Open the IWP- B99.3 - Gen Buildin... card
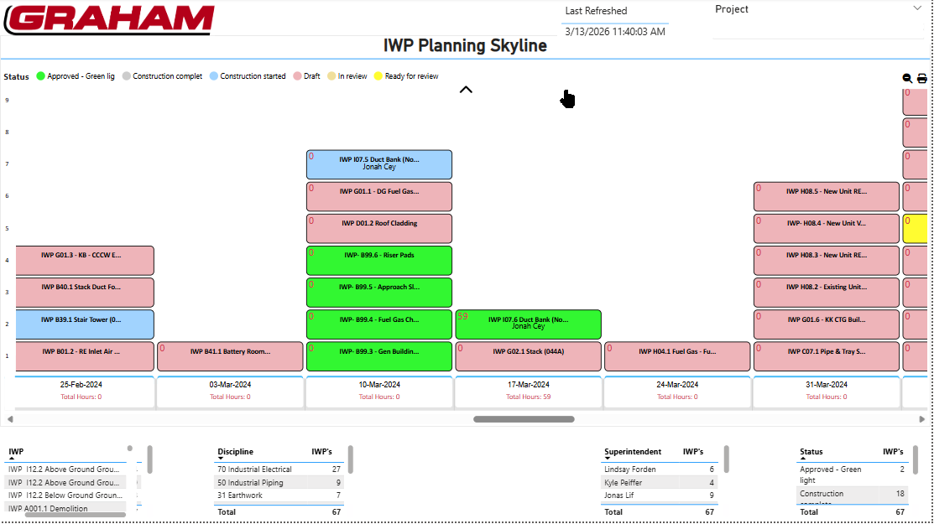Screen dimensions: 934x524 pyautogui.click(x=379, y=356)
